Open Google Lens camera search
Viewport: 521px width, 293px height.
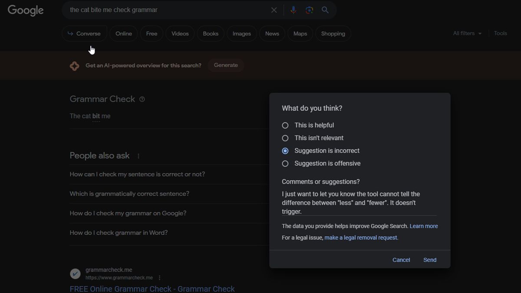pos(309,10)
